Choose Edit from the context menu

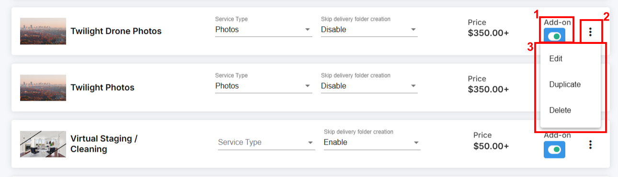click(571, 59)
